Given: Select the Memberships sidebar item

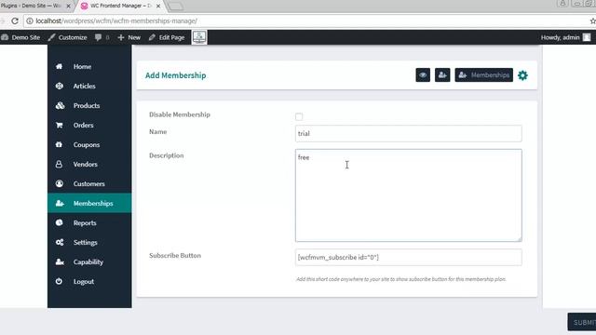Looking at the screenshot, I should (89, 203).
